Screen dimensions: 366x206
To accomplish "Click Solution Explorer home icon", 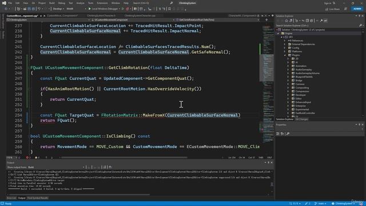I will click(x=286, y=21).
